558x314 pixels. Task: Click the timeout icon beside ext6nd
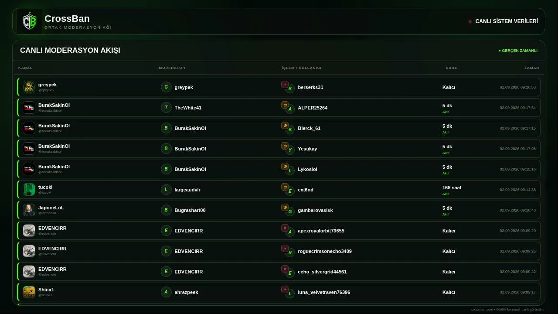click(x=285, y=187)
